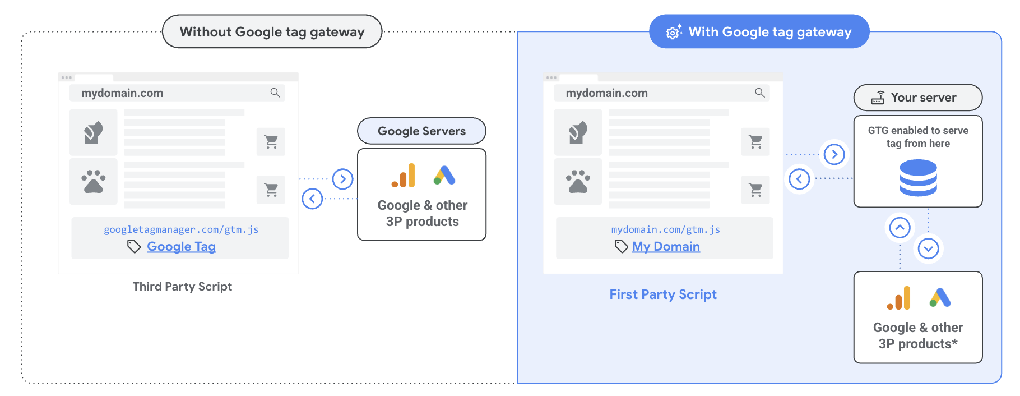This screenshot has width=1020, height=396.
Task: Click the 'googletagmanager.com/gtm.js' script URL text
Action: tap(181, 229)
